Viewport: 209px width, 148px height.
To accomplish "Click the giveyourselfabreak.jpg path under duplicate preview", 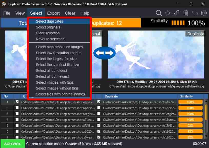I will pos(157,86).
